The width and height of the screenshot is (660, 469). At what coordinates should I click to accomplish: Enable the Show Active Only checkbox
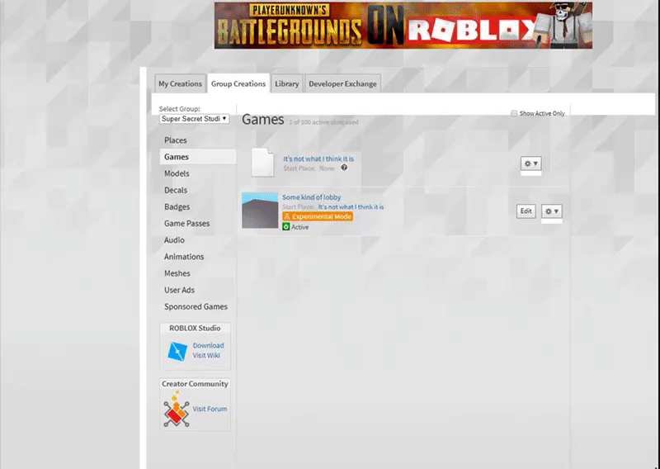pyautogui.click(x=514, y=113)
